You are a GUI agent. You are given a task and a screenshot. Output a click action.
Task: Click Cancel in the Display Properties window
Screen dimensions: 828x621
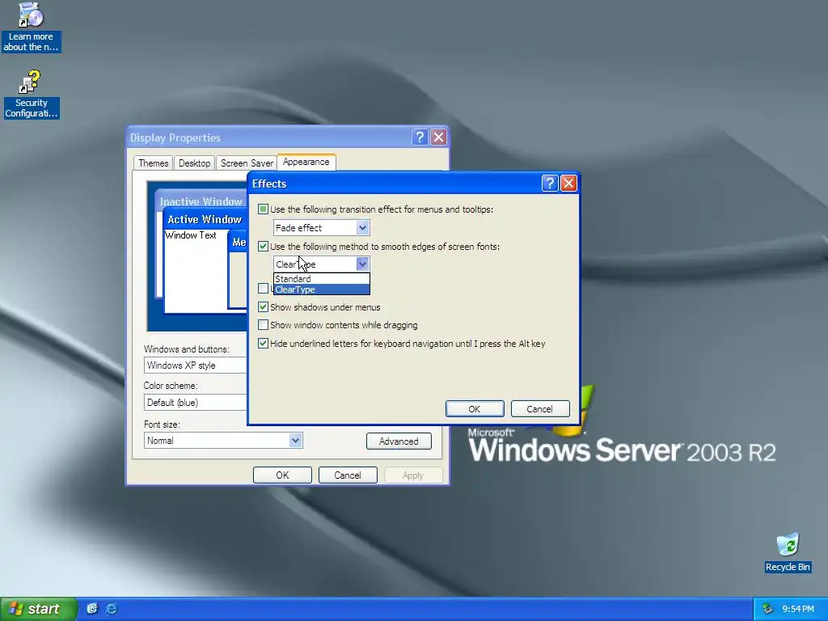pos(348,475)
